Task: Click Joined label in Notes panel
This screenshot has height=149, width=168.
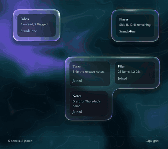Action: pyautogui.click(x=77, y=112)
